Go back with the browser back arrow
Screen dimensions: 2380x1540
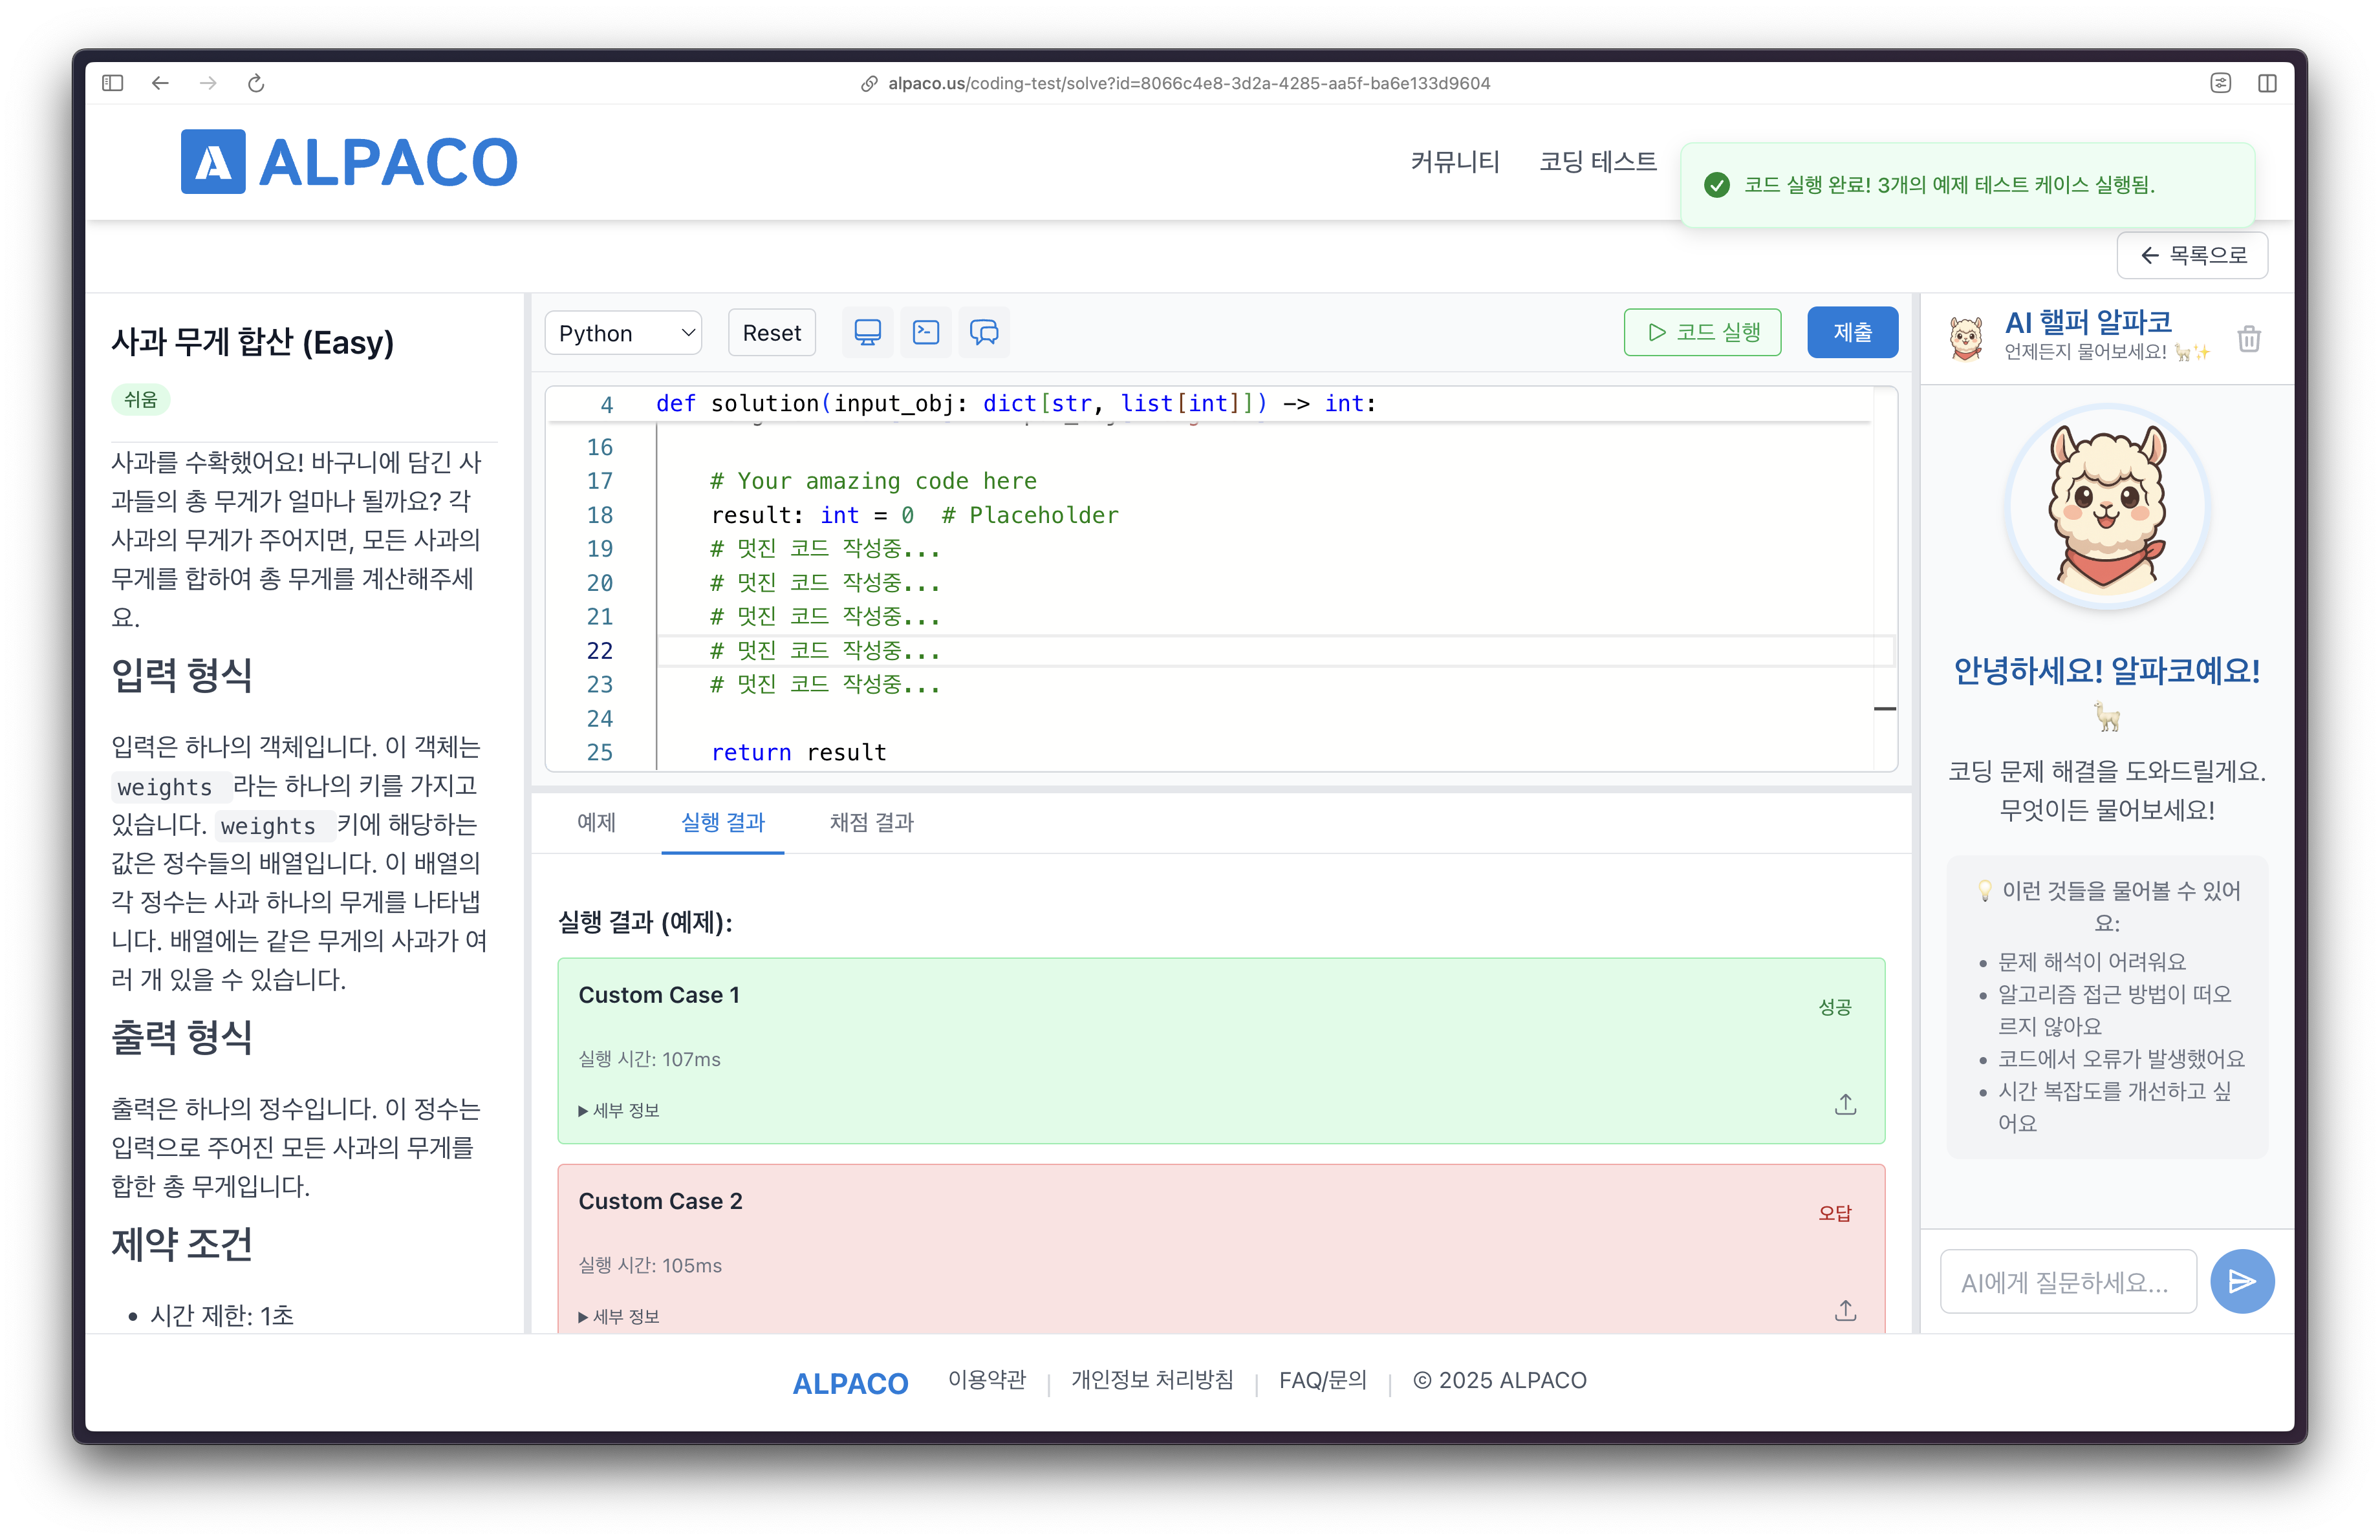[160, 83]
